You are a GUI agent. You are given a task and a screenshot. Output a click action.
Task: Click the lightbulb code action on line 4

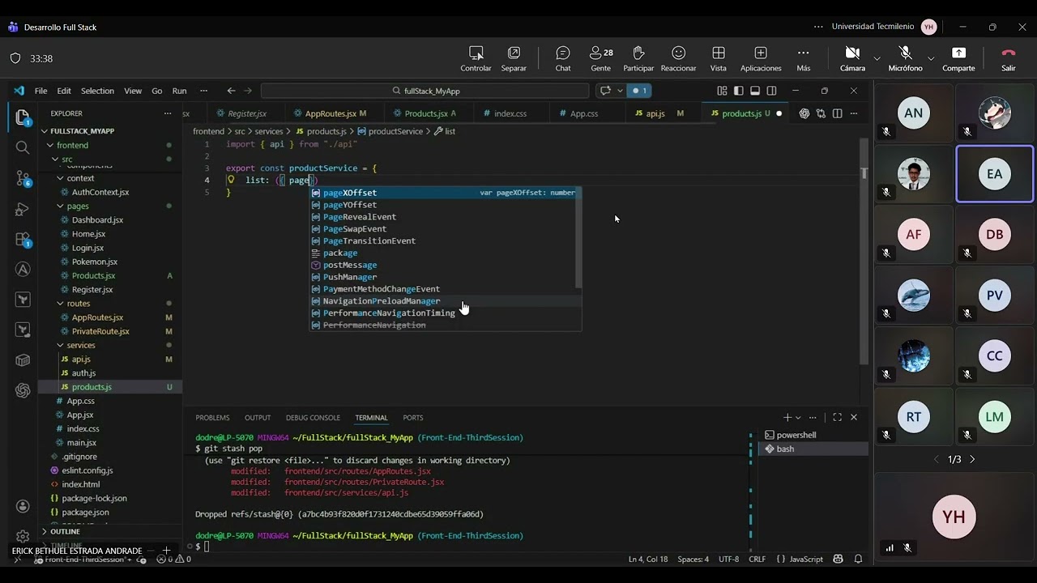231,180
